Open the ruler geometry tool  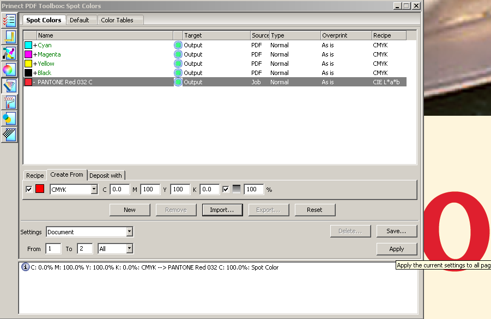[x=9, y=37]
